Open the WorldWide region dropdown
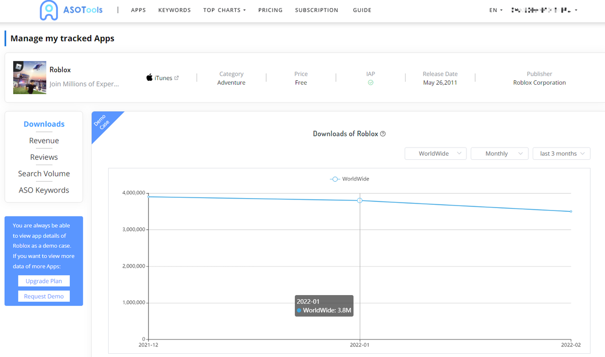Image resolution: width=605 pixels, height=357 pixels. pyautogui.click(x=435, y=153)
